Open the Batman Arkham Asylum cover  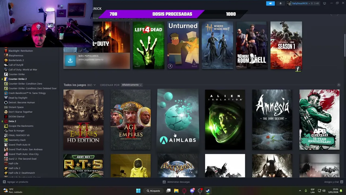coord(178,166)
